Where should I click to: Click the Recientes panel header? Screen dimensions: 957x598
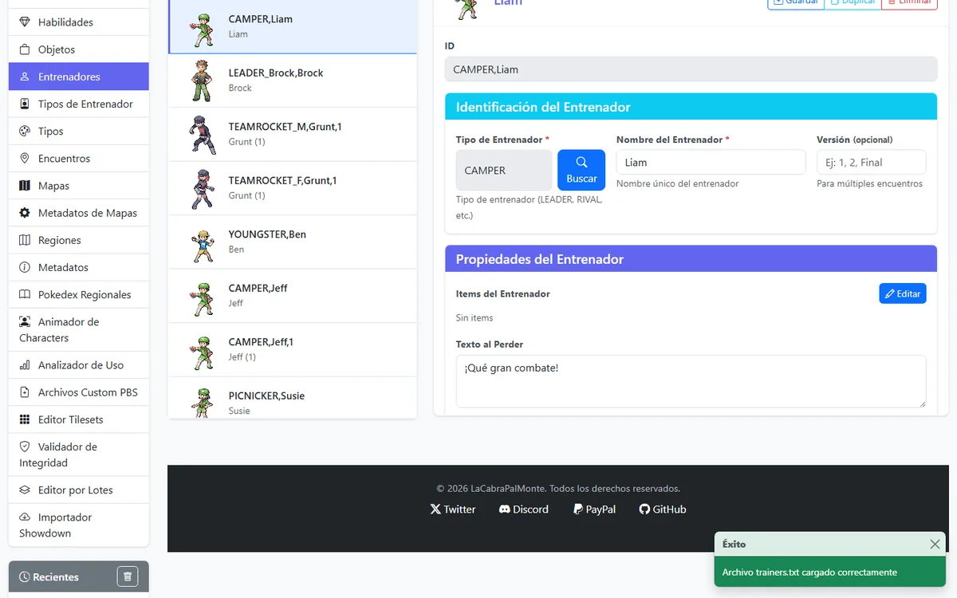pos(79,576)
